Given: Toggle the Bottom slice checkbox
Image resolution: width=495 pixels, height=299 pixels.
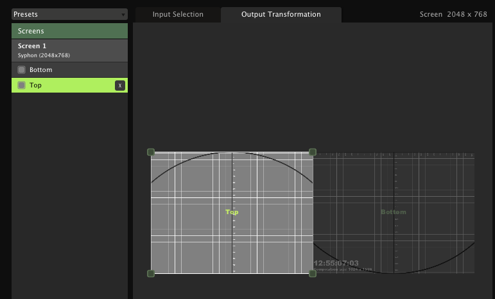Looking at the screenshot, I should (x=22, y=70).
